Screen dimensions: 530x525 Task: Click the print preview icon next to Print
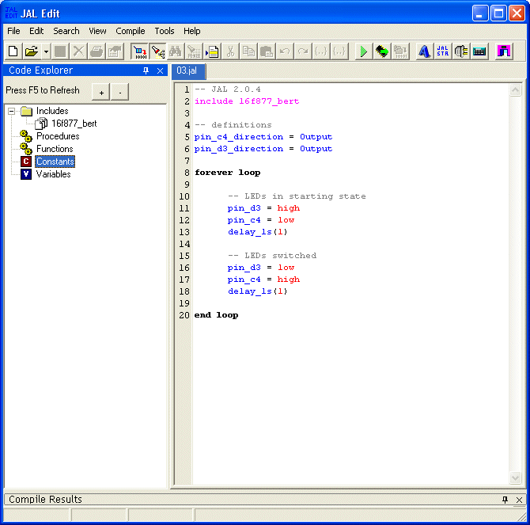pos(115,51)
